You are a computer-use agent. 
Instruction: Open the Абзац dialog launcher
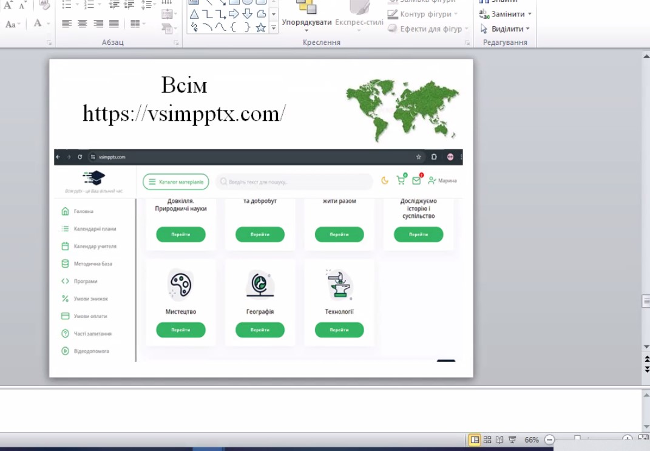(x=177, y=43)
